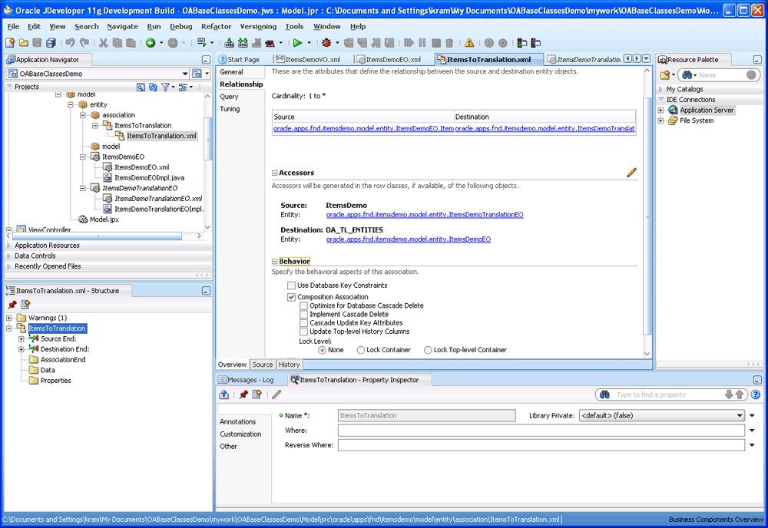Click the Property Inspector help question icon
The width and height of the screenshot is (768, 528).
click(756, 394)
